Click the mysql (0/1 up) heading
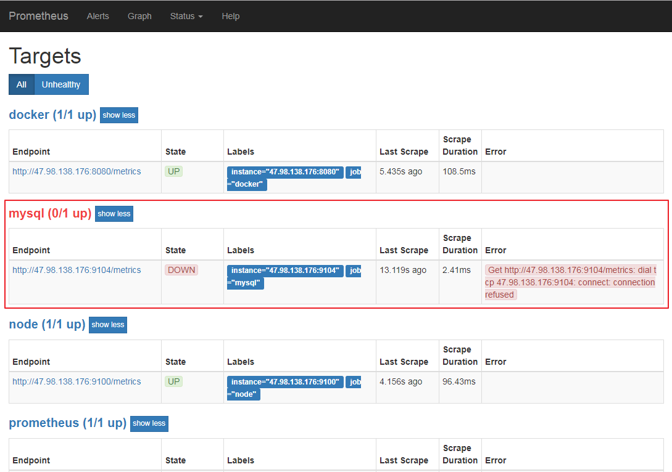672x472 pixels. coord(50,214)
